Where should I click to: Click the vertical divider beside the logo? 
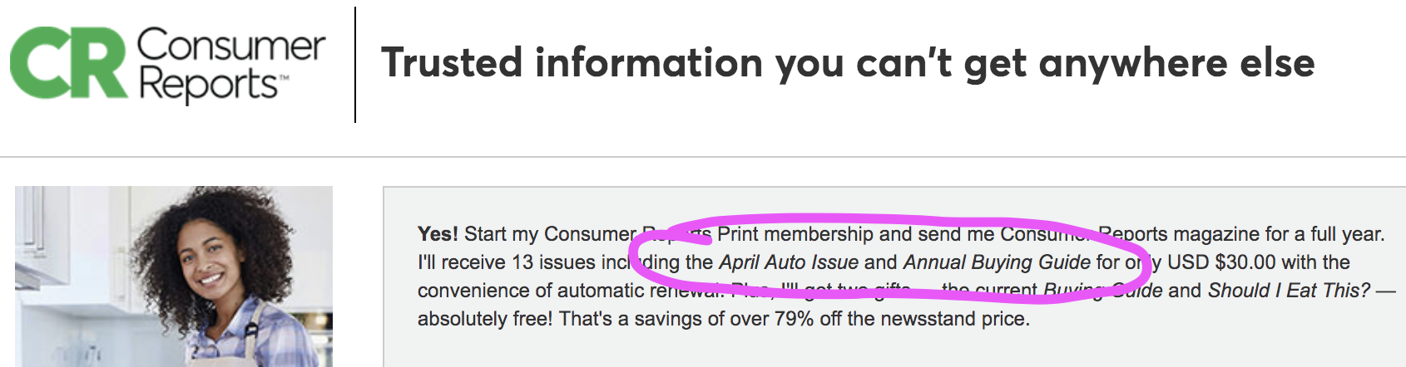[355, 65]
